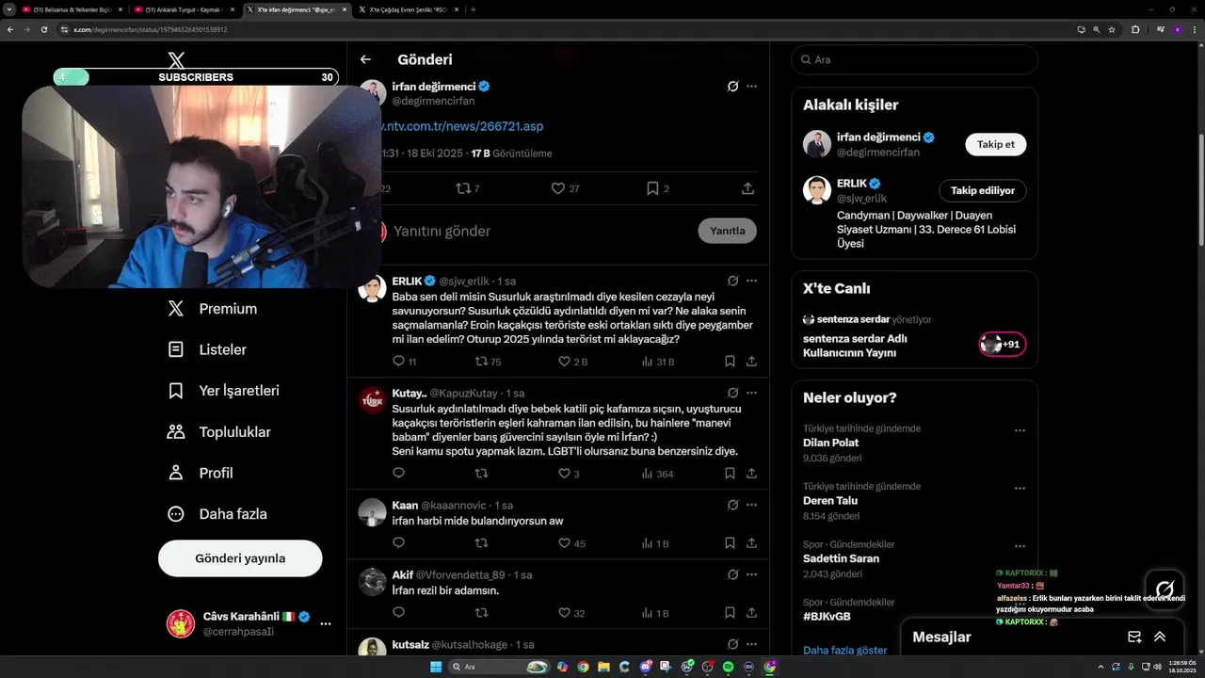Follow irfan değirmenci with Takip et
Image resolution: width=1205 pixels, height=678 pixels.
click(x=995, y=144)
